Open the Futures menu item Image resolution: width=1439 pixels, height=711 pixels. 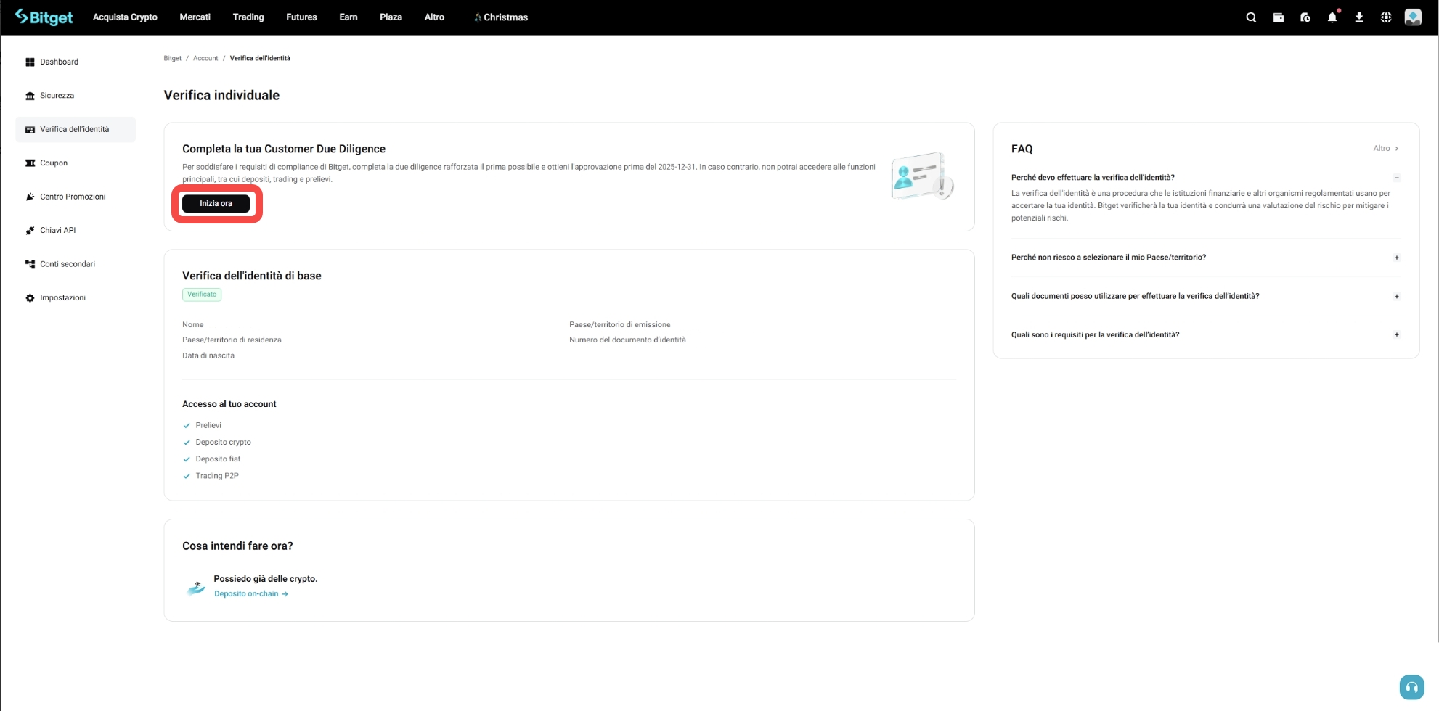(301, 17)
